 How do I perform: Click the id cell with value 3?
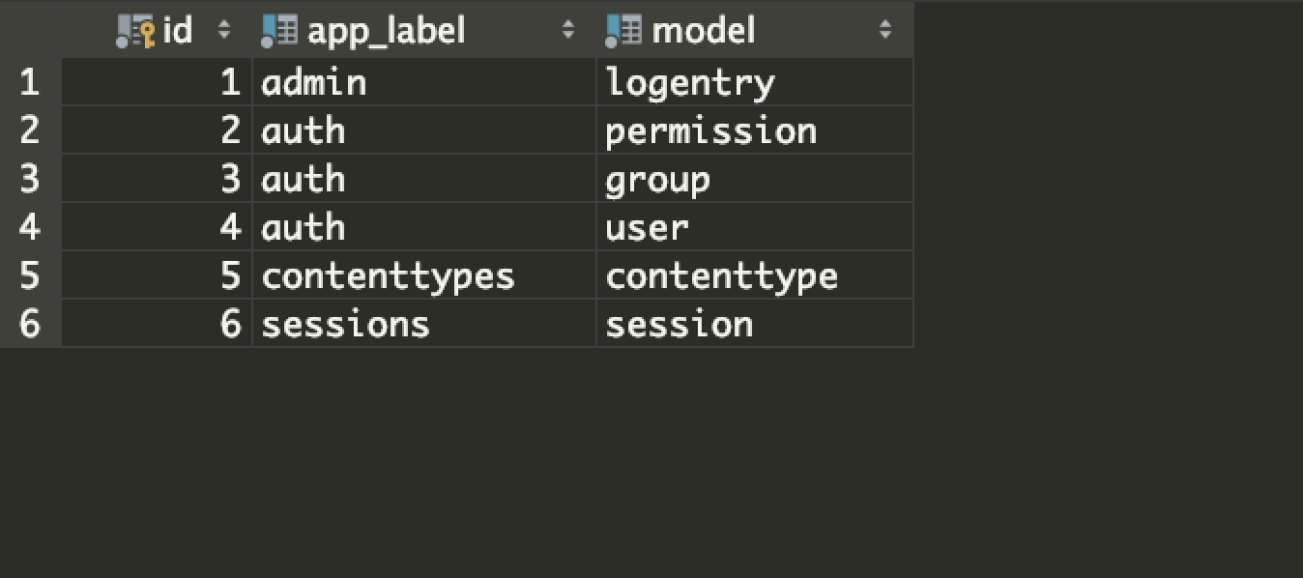pos(157,179)
